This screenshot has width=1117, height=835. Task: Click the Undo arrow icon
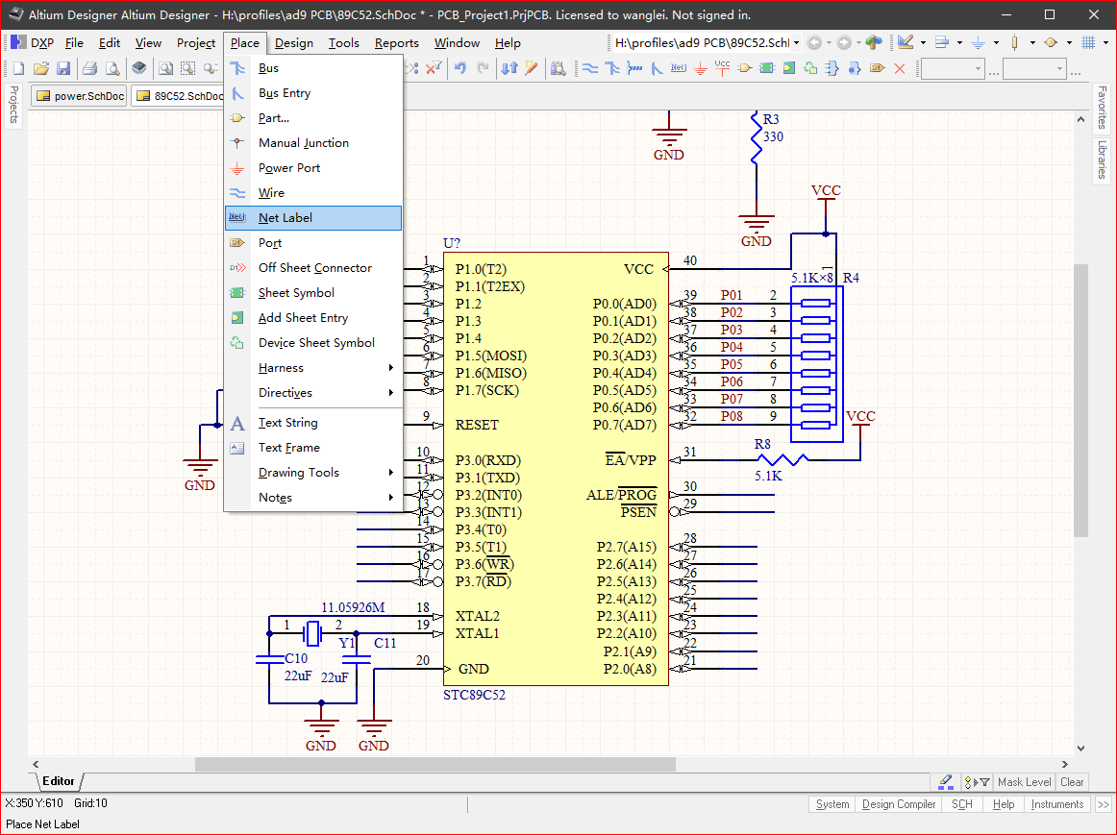pyautogui.click(x=460, y=68)
